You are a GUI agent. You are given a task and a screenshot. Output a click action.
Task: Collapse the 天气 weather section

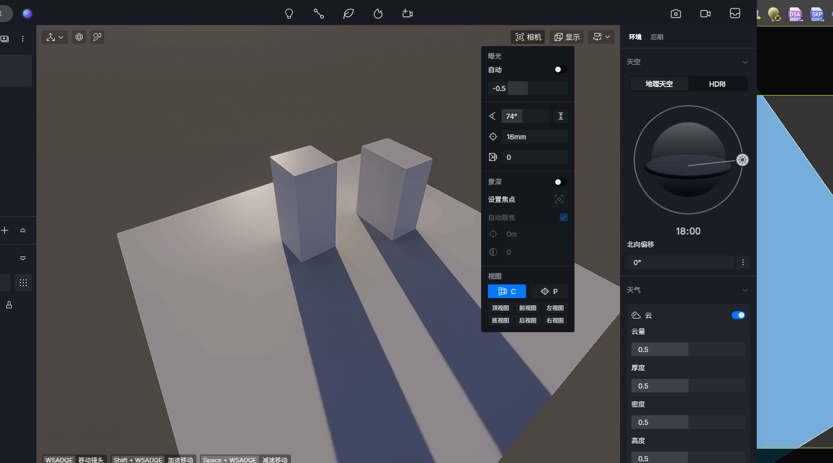[745, 291]
